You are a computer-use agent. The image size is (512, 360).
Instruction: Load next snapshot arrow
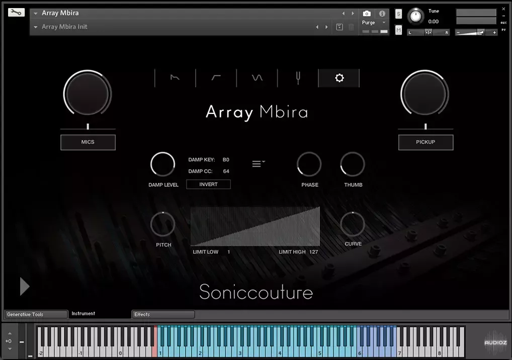click(326, 27)
